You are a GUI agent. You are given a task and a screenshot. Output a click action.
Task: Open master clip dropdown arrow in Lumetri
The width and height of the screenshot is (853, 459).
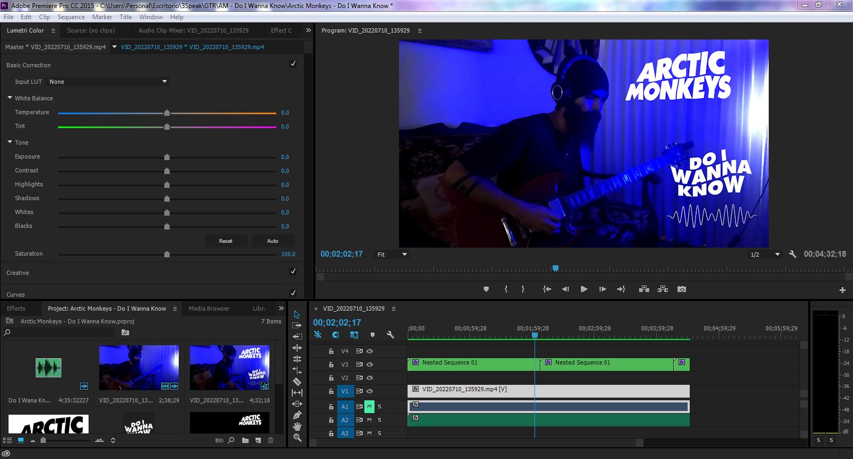[114, 47]
